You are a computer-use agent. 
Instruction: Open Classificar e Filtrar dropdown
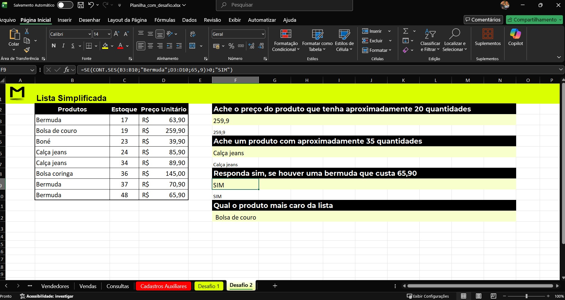430,41
